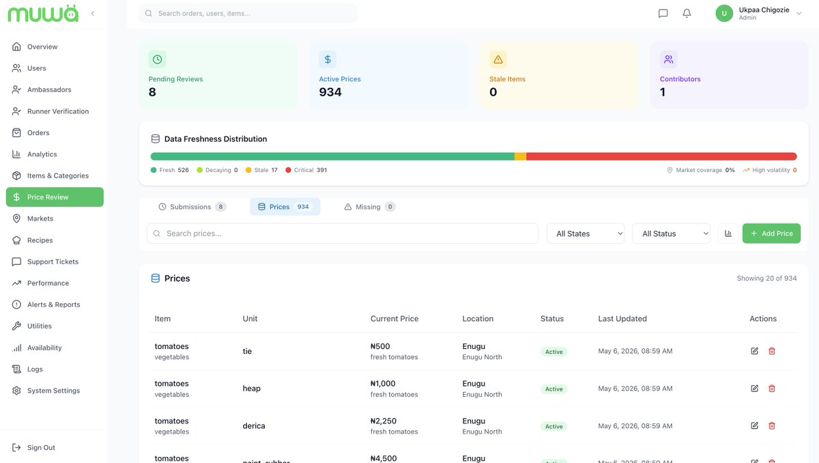819x463 pixels.
Task: Delete the tomatoes derica price row
Action: [x=772, y=425]
